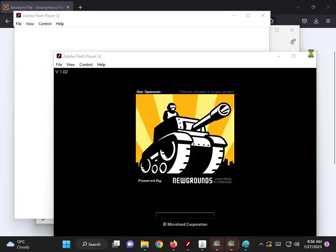Maximize the front Flash Player window
The image size is (336, 252).
(x=294, y=56)
